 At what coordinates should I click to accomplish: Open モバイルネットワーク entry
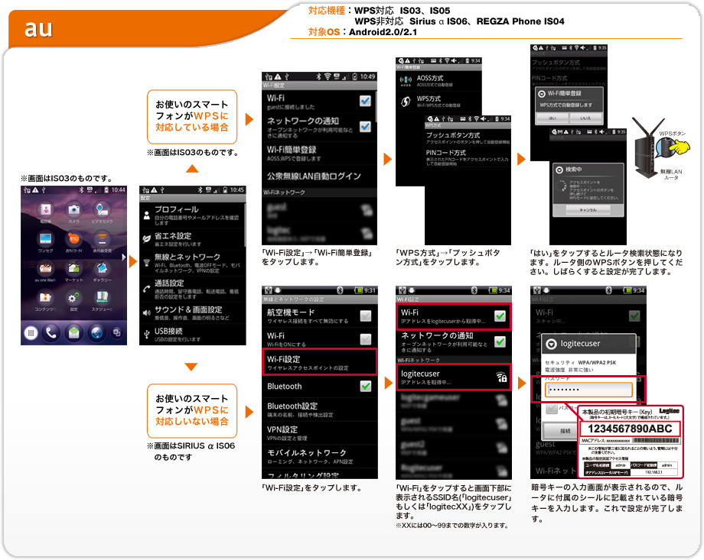click(319, 456)
